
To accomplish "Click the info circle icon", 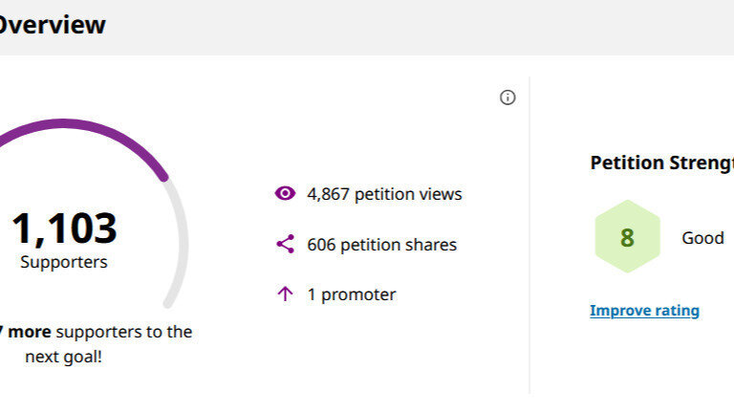I will (x=507, y=98).
